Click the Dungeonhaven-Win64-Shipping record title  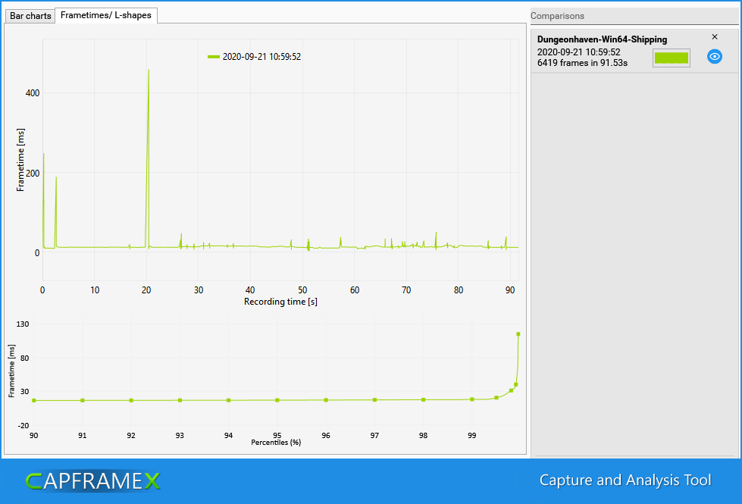(602, 39)
